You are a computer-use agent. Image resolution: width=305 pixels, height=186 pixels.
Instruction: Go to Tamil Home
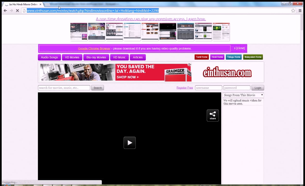[x=201, y=57]
